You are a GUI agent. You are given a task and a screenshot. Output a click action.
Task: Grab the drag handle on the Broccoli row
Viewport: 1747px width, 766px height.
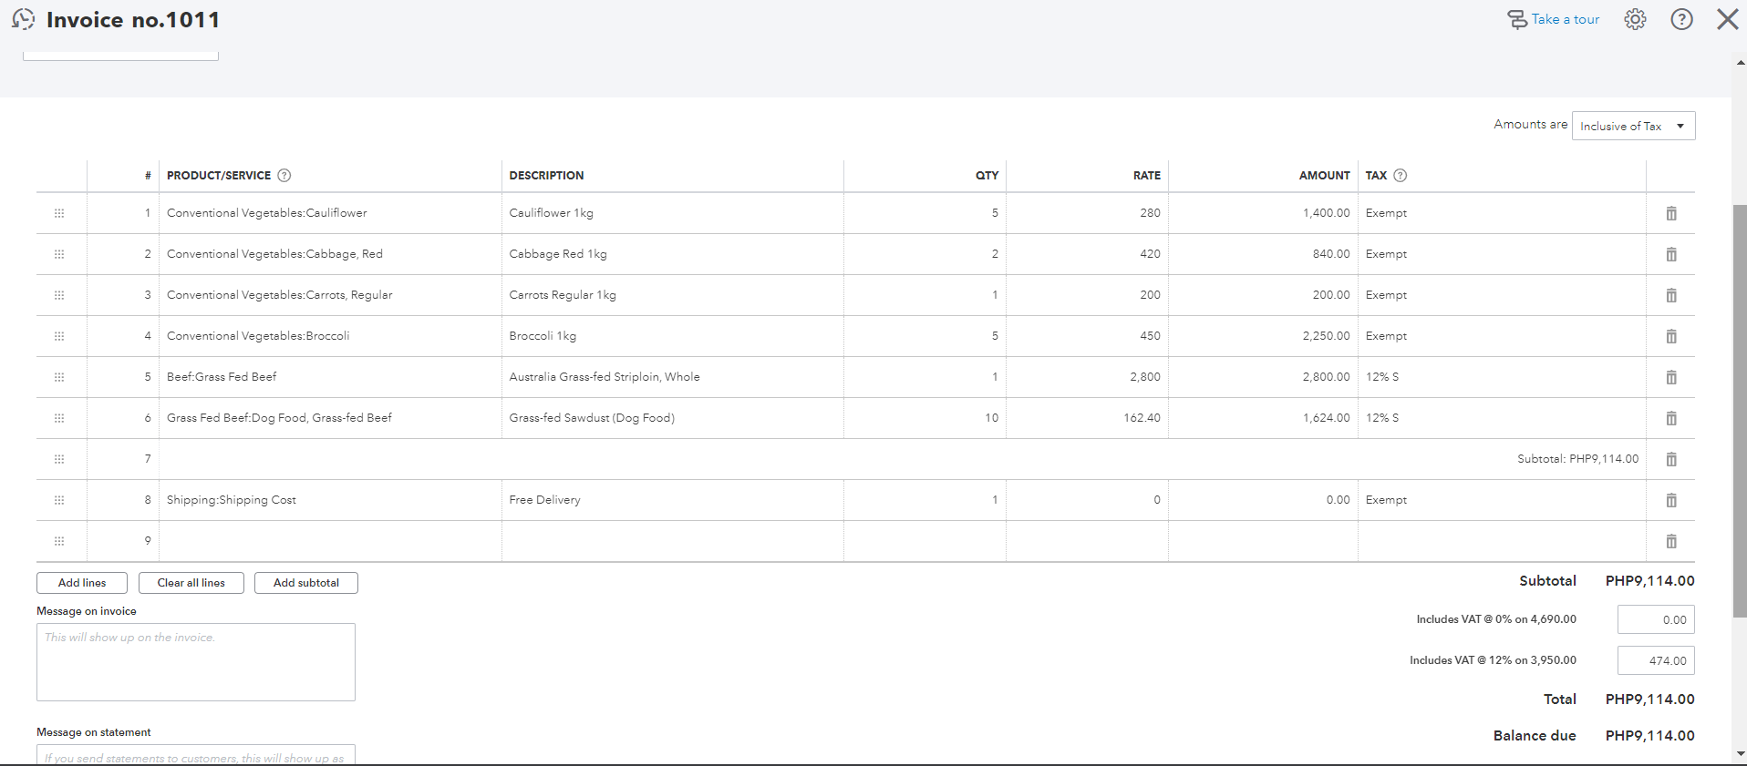[x=59, y=336]
